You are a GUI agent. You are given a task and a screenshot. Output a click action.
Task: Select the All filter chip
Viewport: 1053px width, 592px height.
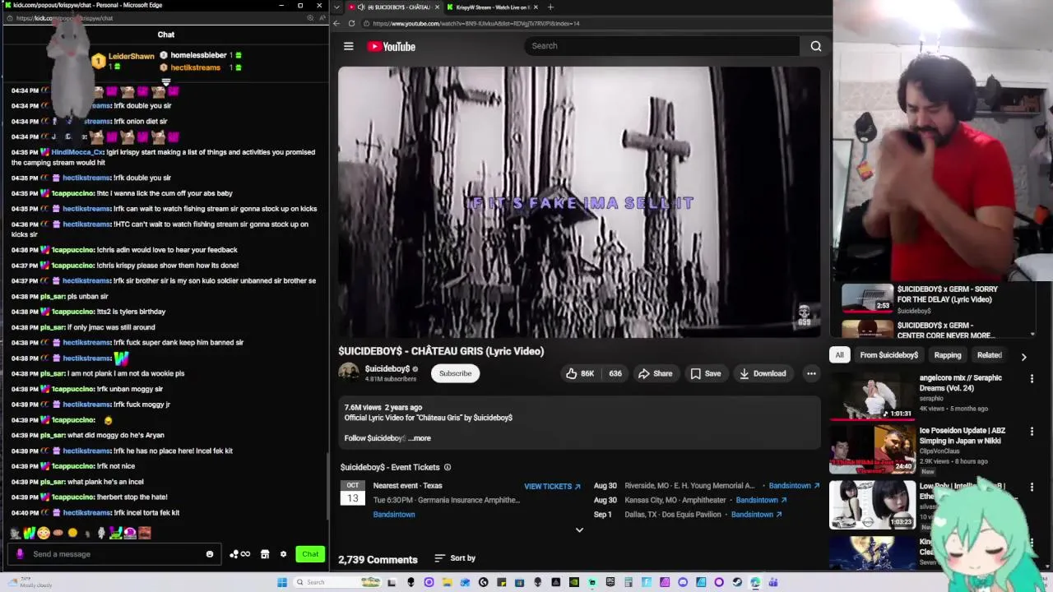coord(839,355)
